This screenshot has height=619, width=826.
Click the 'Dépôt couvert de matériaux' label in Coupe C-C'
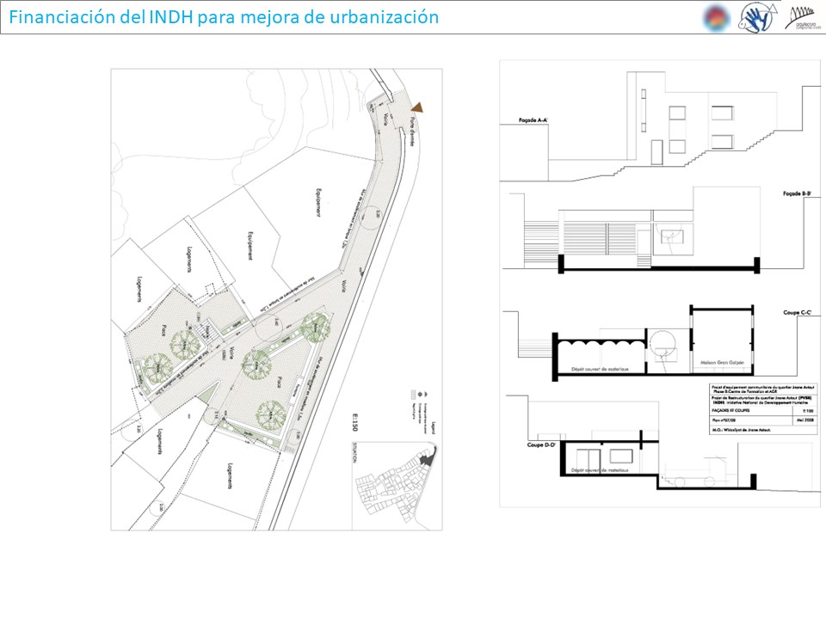pos(600,369)
